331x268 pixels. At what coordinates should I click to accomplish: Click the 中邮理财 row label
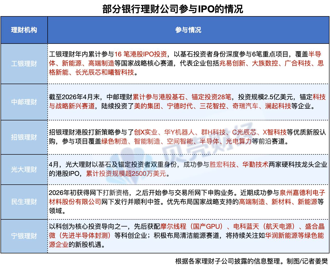[24, 102]
